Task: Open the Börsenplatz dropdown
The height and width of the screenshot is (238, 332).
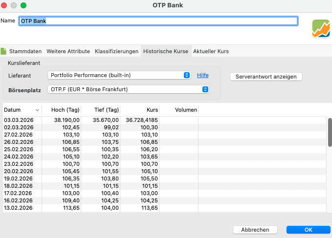Action: [128, 89]
